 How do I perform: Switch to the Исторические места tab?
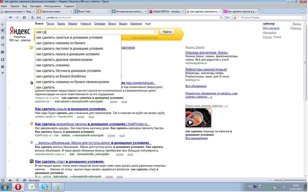click(x=130, y=12)
